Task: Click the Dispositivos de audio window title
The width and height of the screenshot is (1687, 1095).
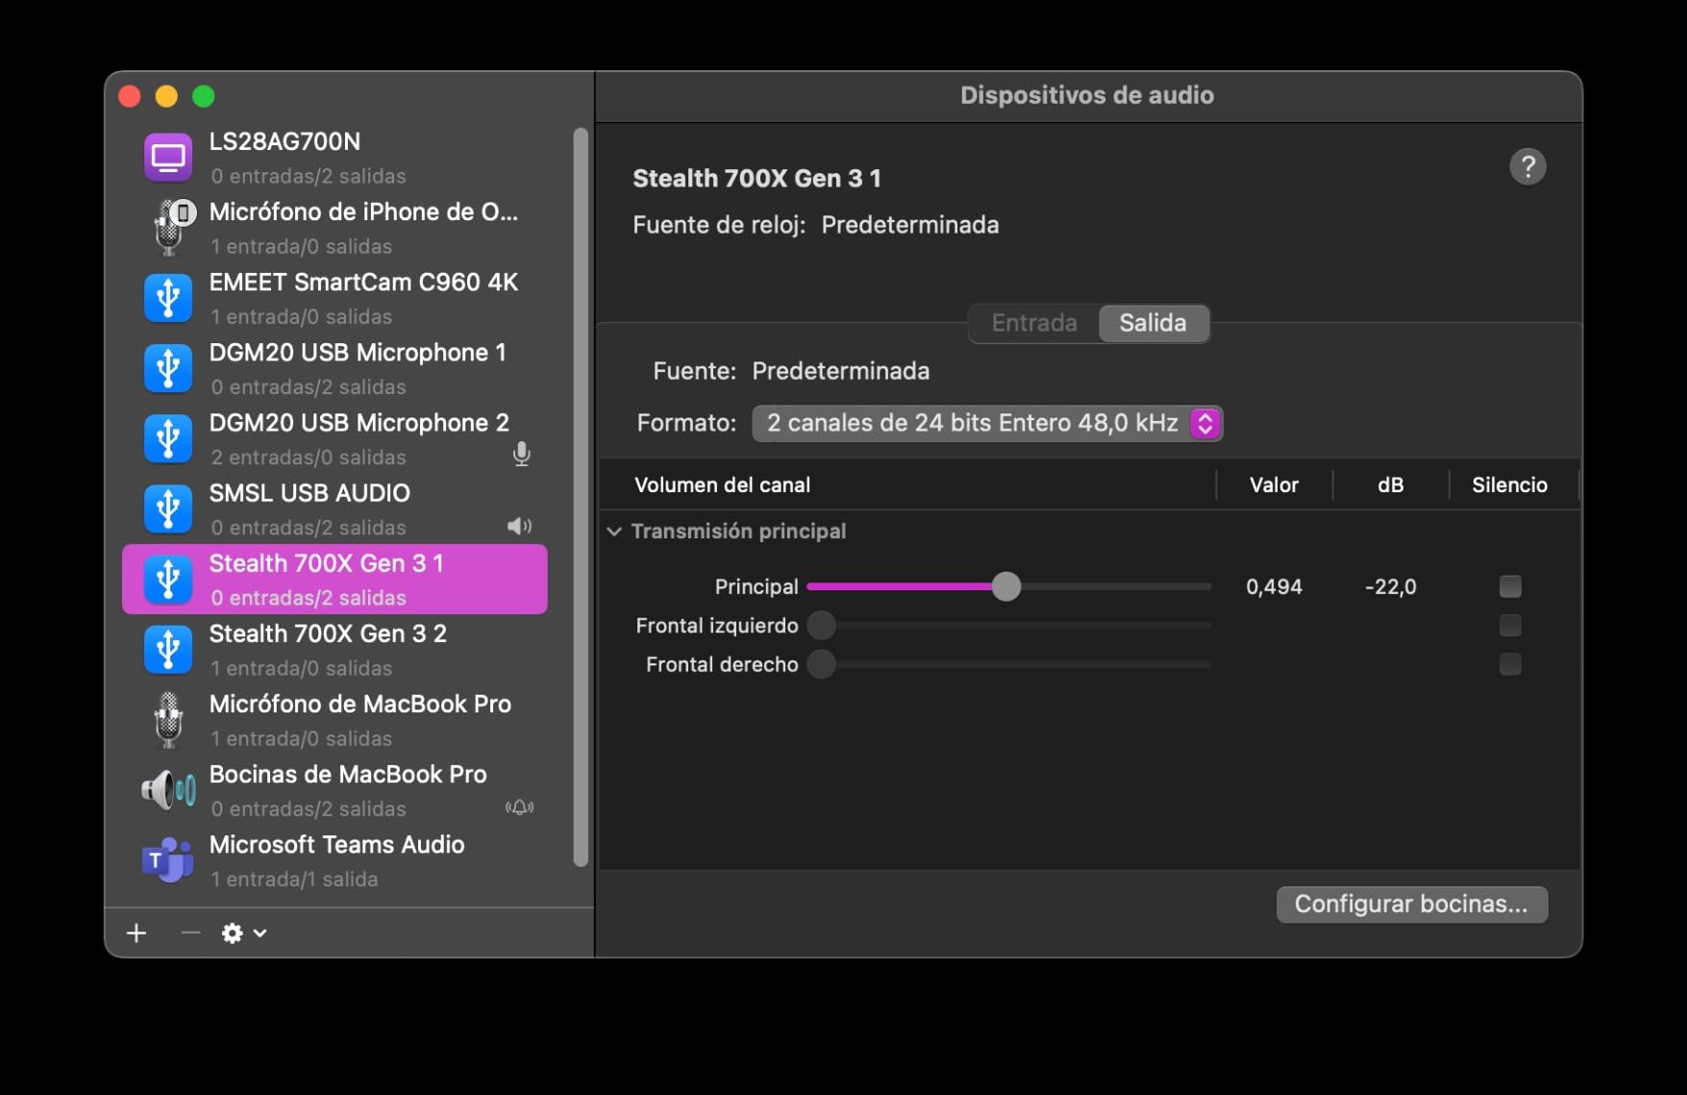Action: click(x=1087, y=95)
